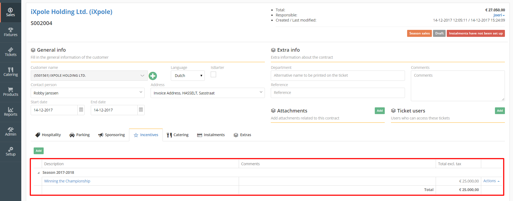Open Actions menu for Winning the Championship

coord(491,181)
